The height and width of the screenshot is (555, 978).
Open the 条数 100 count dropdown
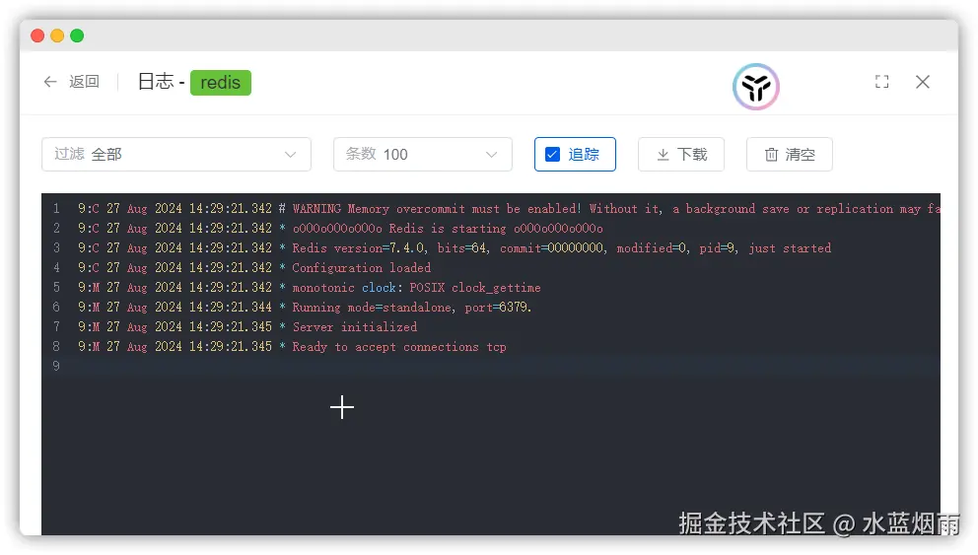click(423, 154)
